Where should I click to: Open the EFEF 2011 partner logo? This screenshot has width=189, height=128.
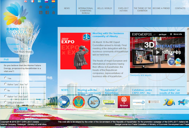tap(109, 102)
